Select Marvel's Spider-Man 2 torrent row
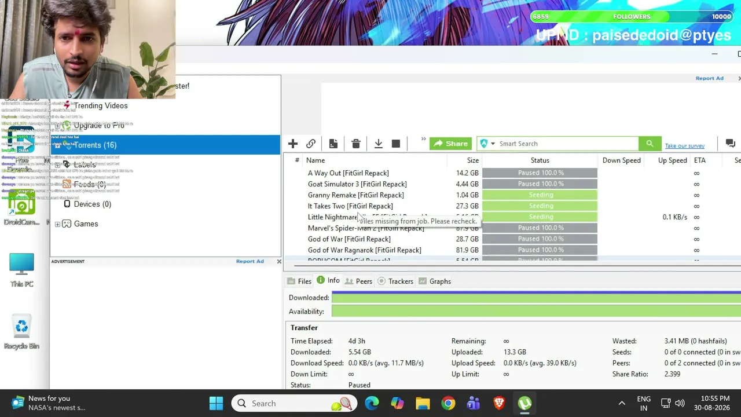The width and height of the screenshot is (741, 417). click(366, 228)
